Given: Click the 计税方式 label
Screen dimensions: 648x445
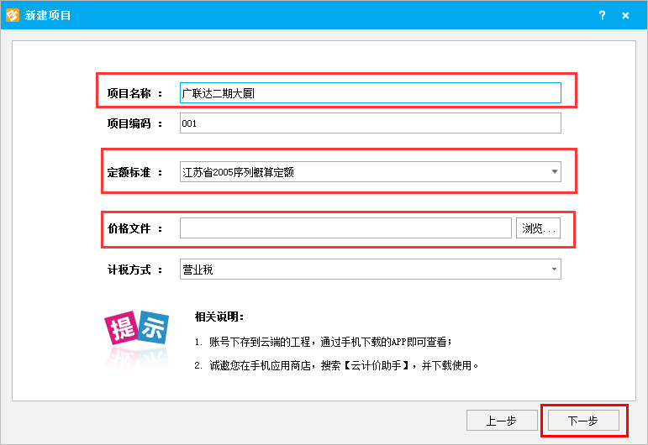Looking at the screenshot, I should (x=129, y=270).
